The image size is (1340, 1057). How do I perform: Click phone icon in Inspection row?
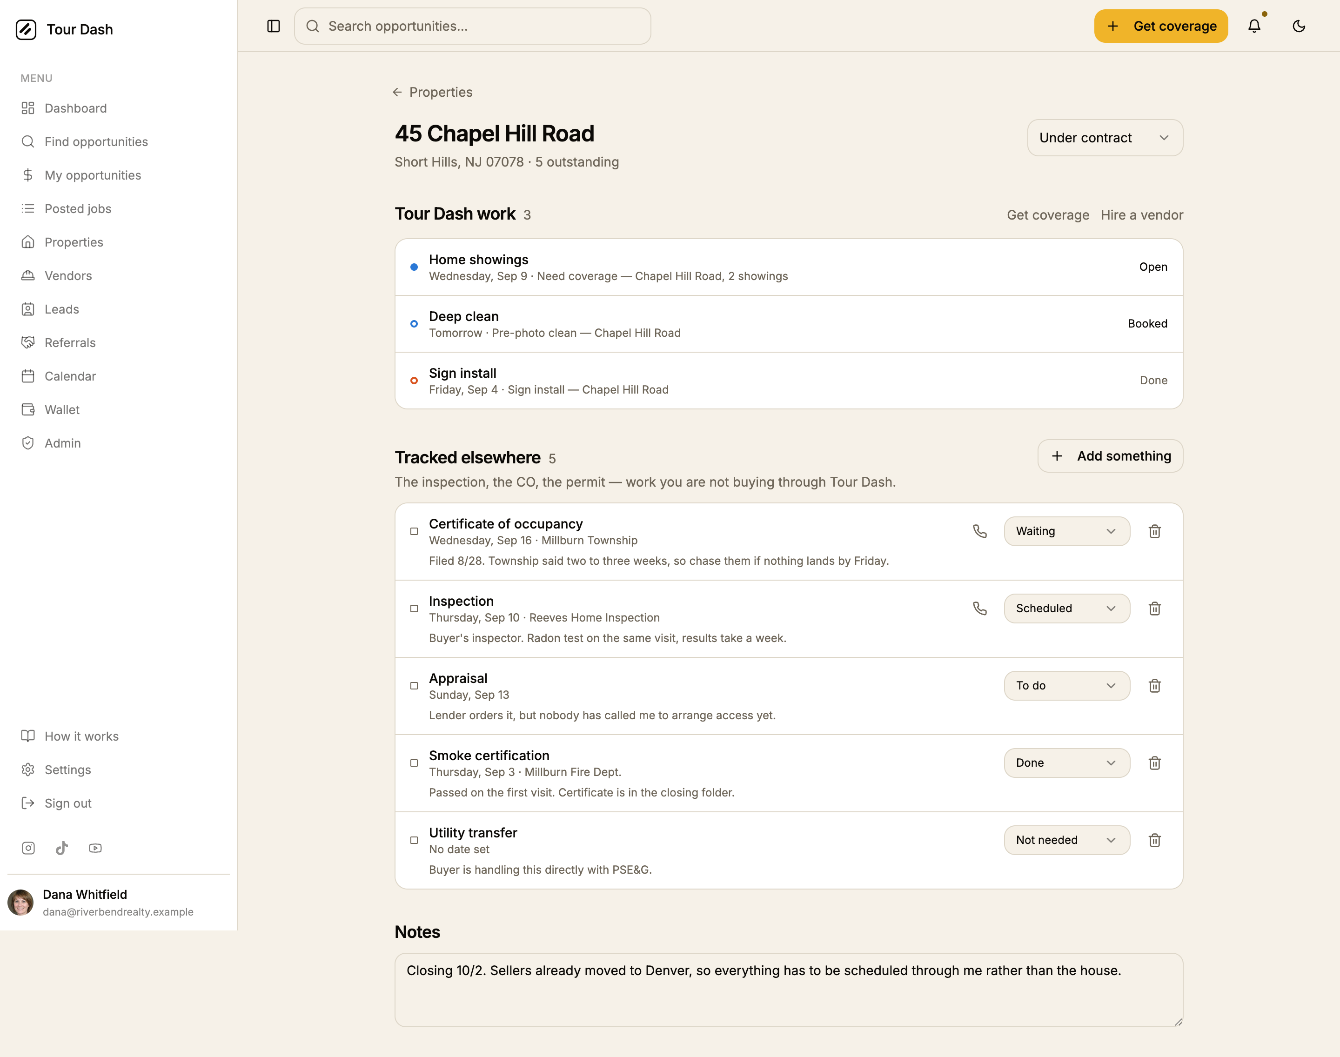point(980,609)
